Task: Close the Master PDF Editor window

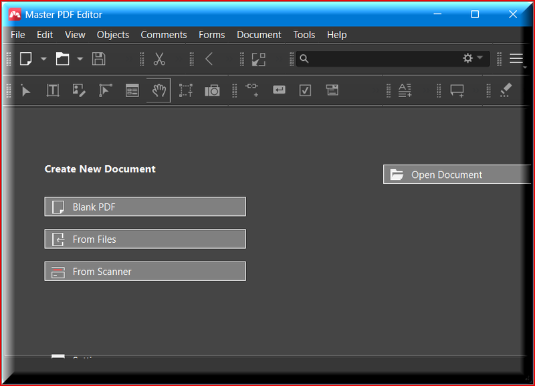Action: click(513, 14)
